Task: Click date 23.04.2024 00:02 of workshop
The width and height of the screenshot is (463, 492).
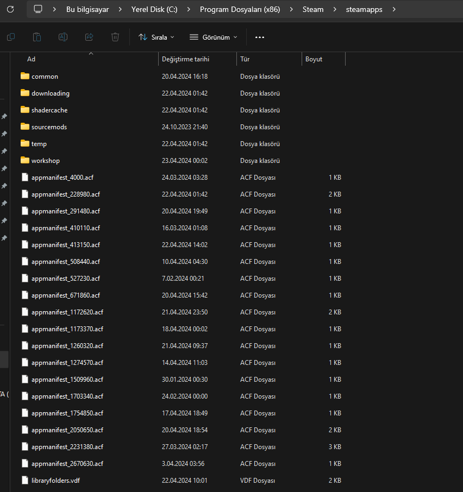Action: tap(185, 160)
